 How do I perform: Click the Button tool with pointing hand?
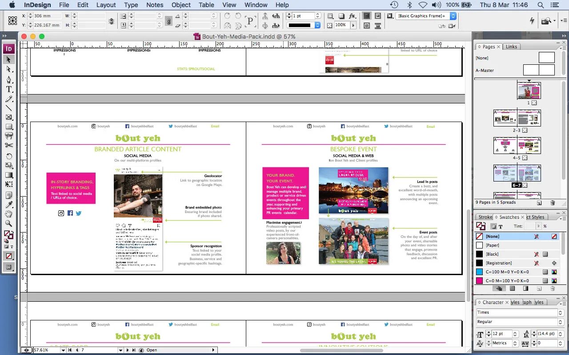[x=9, y=136]
